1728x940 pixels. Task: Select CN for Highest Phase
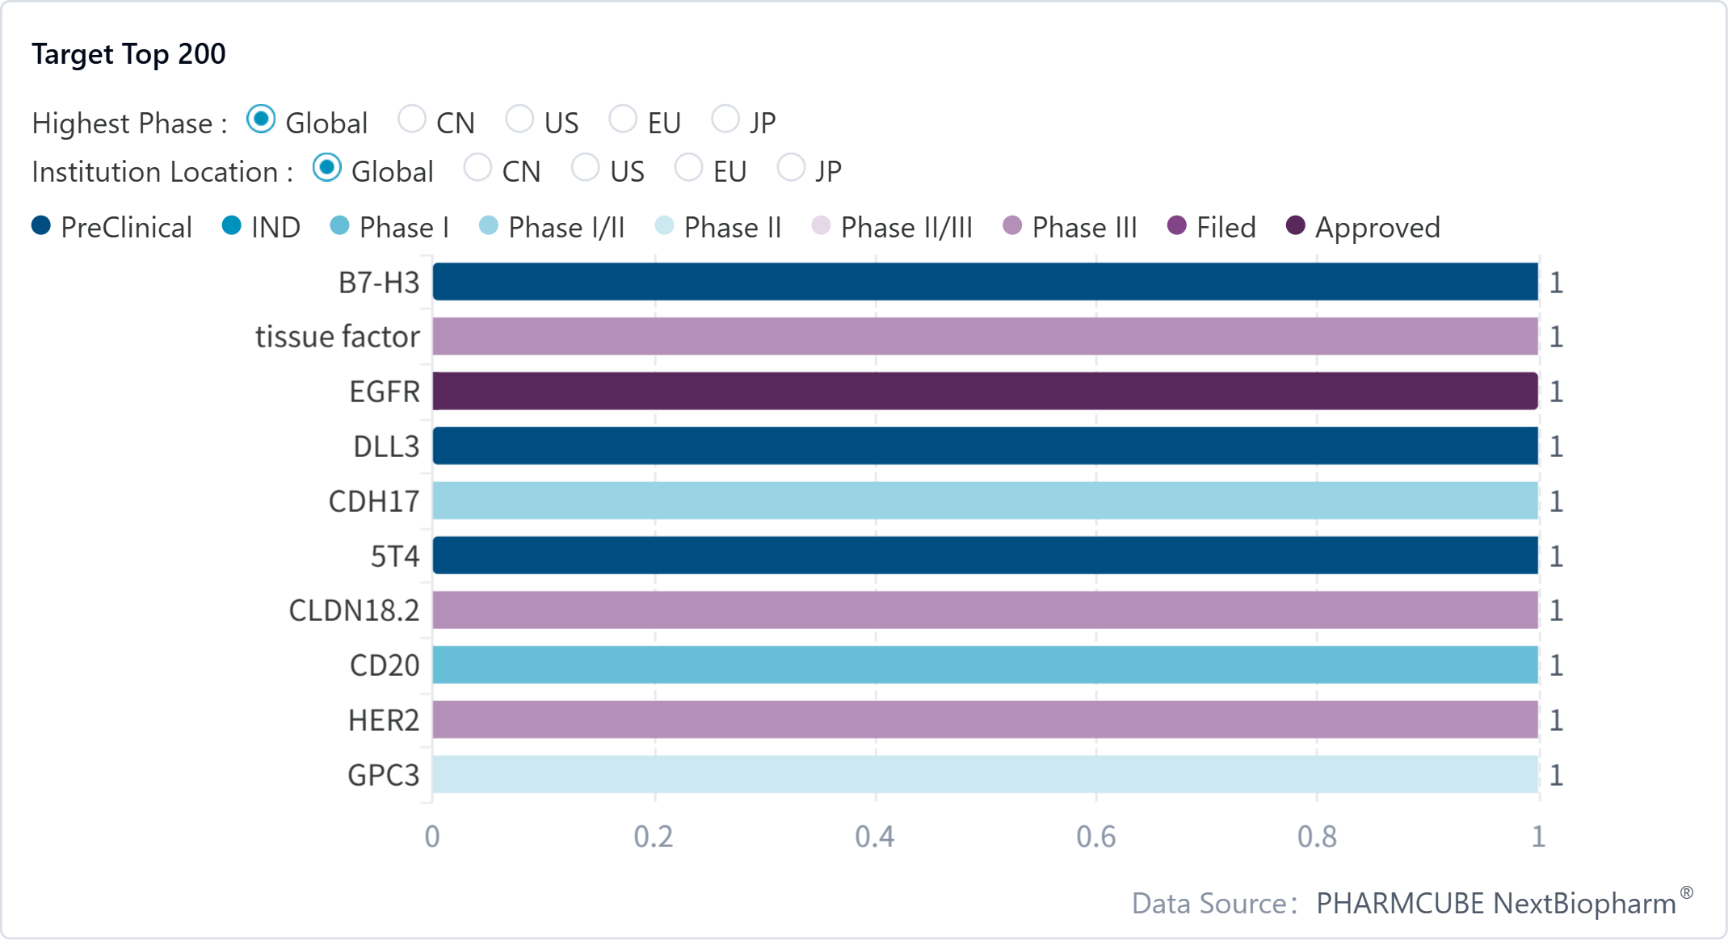[412, 120]
